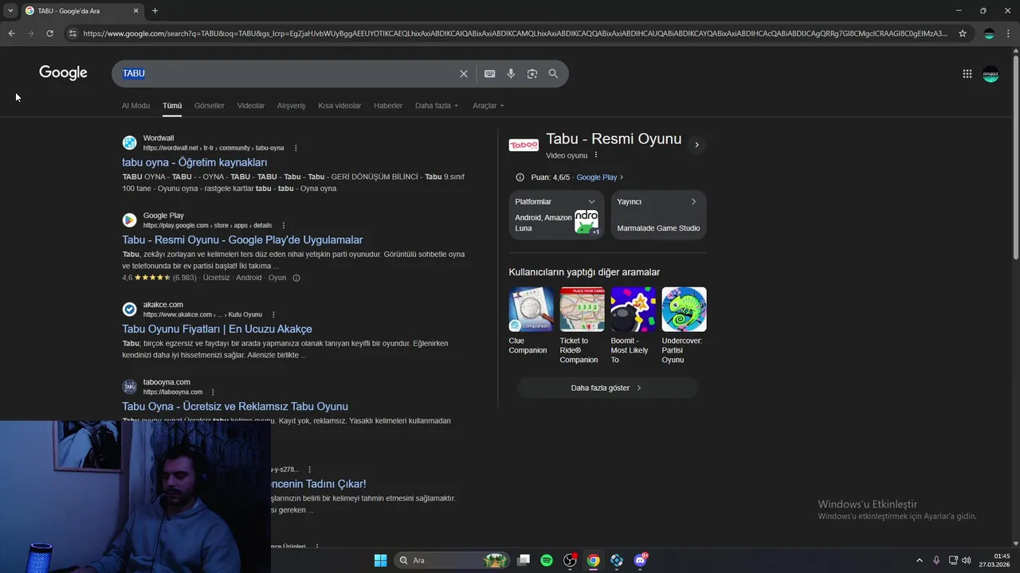Bookmark this page with star icon
This screenshot has height=573, width=1020.
(x=963, y=33)
